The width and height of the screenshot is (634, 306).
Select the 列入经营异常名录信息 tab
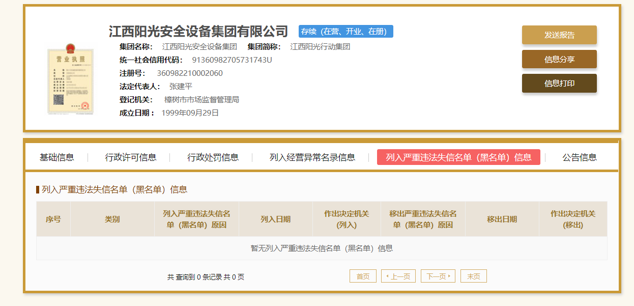click(312, 157)
